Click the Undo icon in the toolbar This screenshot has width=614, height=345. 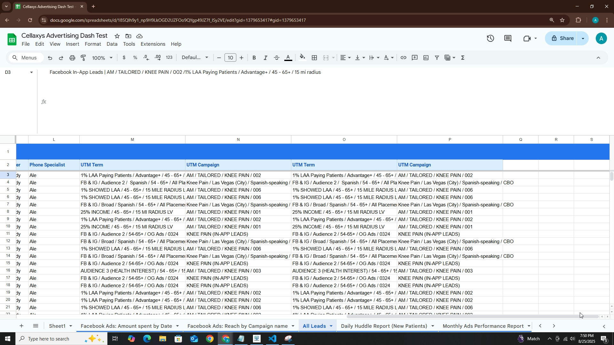pos(50,58)
